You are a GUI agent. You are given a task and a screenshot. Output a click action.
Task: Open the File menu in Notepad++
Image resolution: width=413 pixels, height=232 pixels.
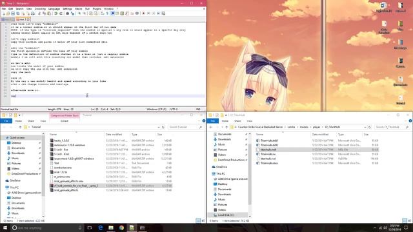click(x=3, y=8)
